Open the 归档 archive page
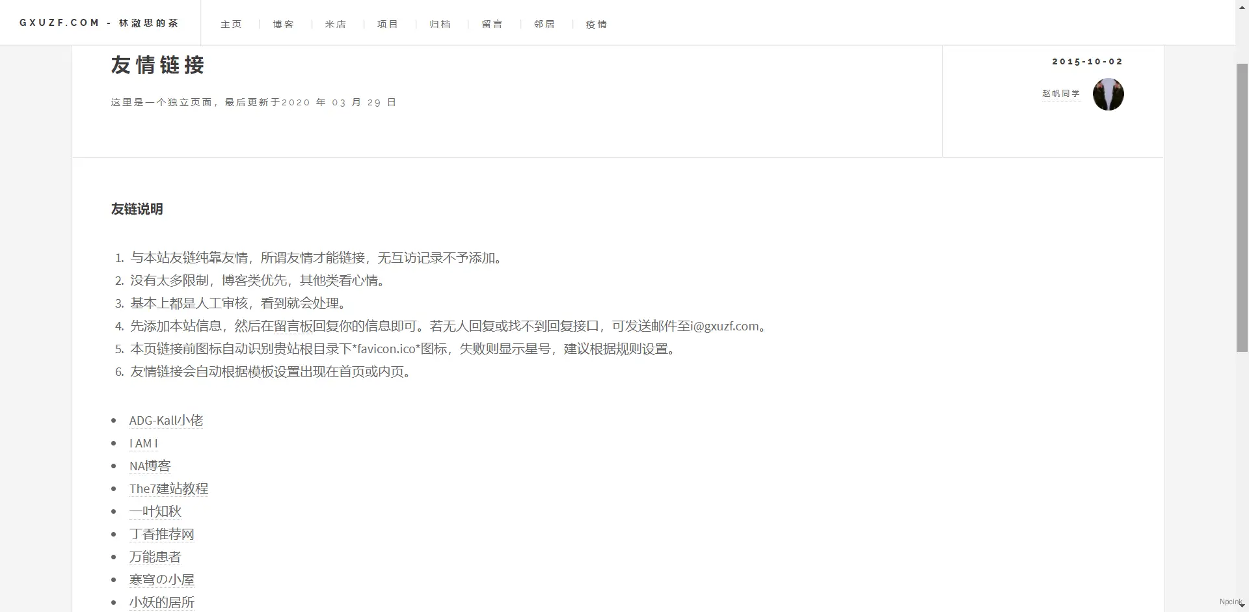 click(x=440, y=24)
